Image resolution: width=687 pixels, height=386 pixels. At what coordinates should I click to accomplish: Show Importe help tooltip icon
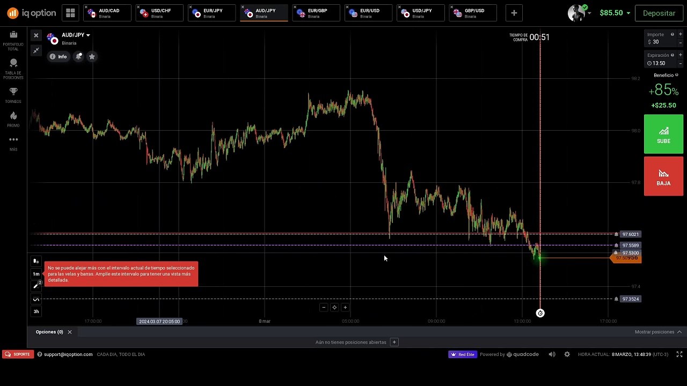pos(672,34)
